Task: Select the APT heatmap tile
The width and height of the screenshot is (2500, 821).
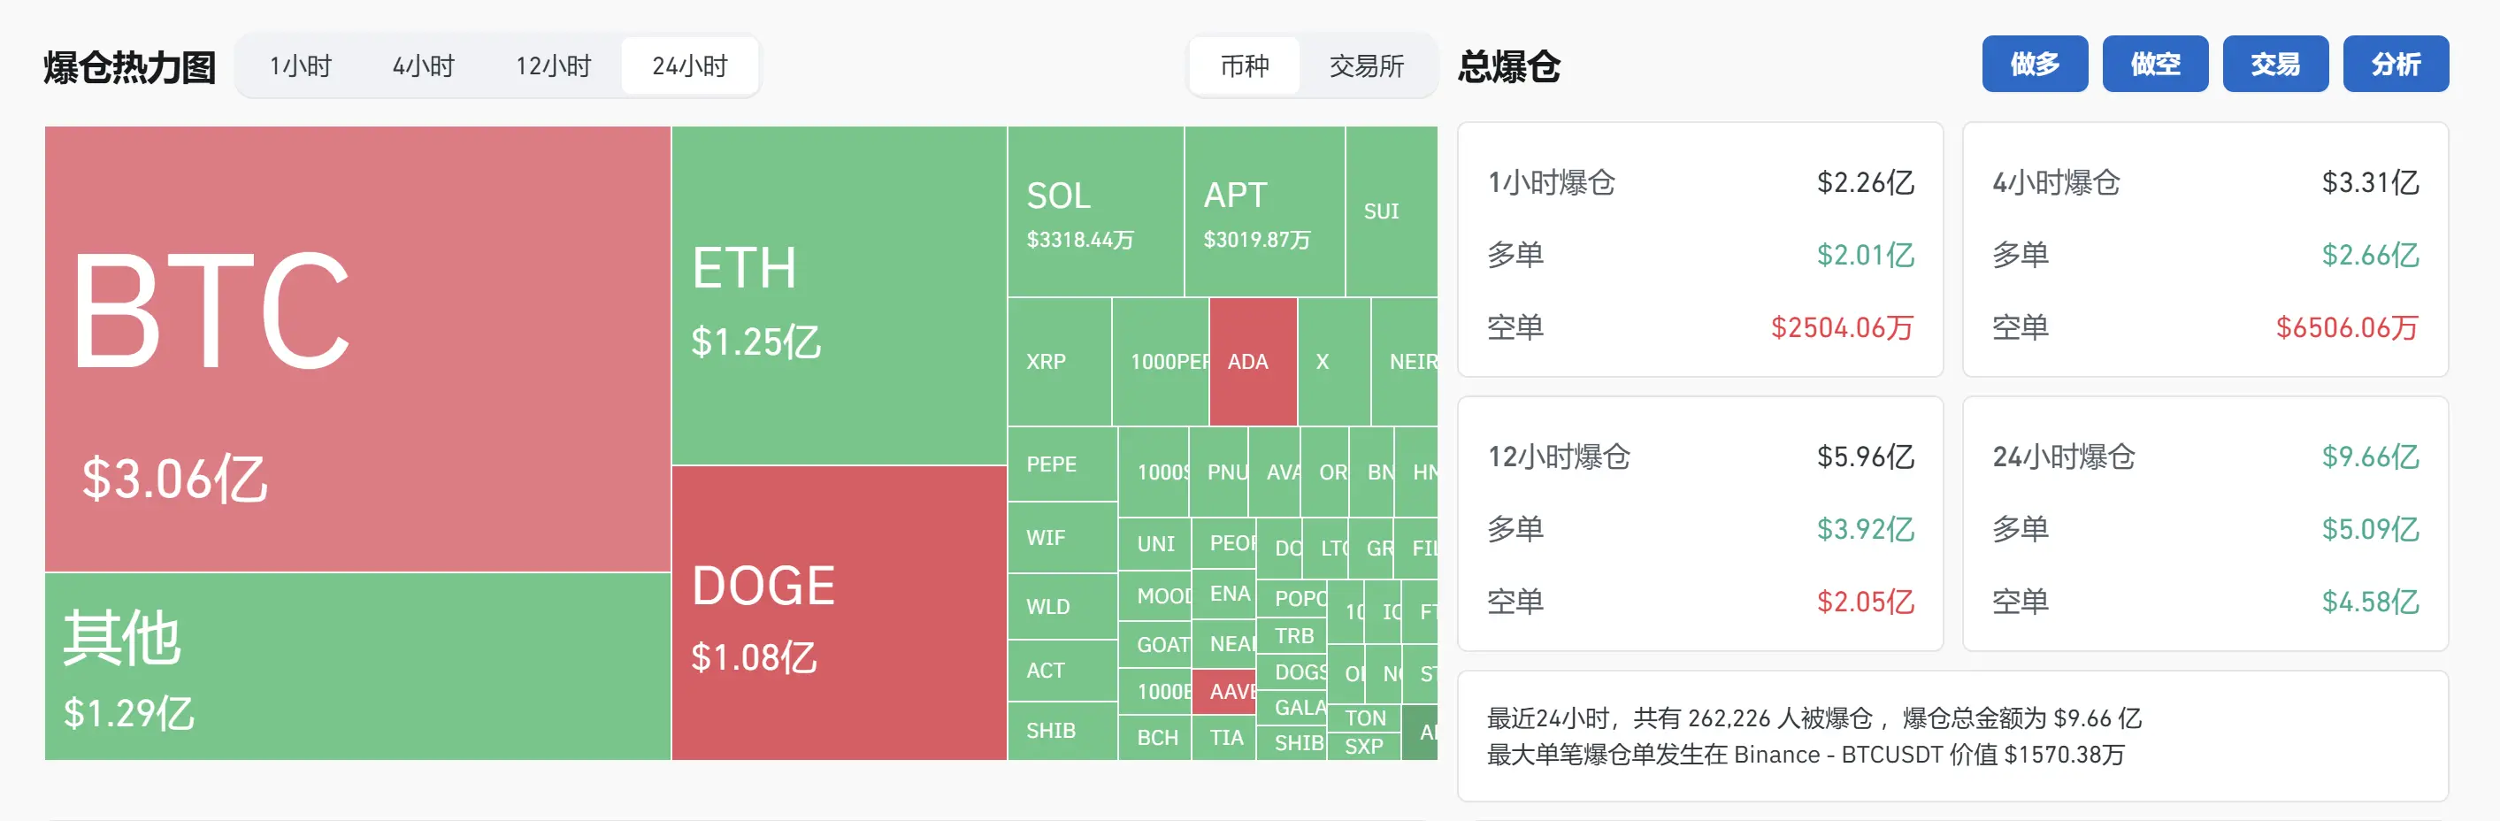Action: 1263,211
